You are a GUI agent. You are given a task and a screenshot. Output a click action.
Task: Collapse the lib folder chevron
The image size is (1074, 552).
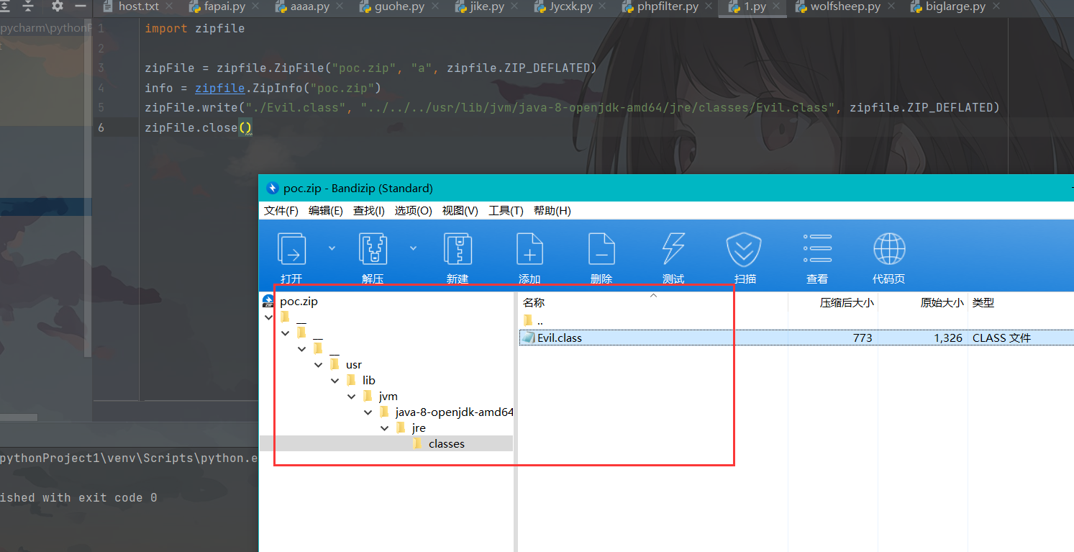tap(335, 381)
